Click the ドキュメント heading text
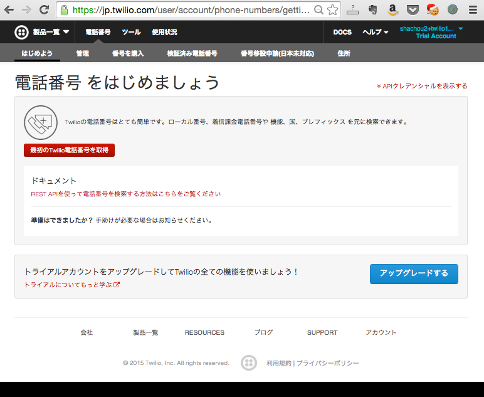 [54, 181]
